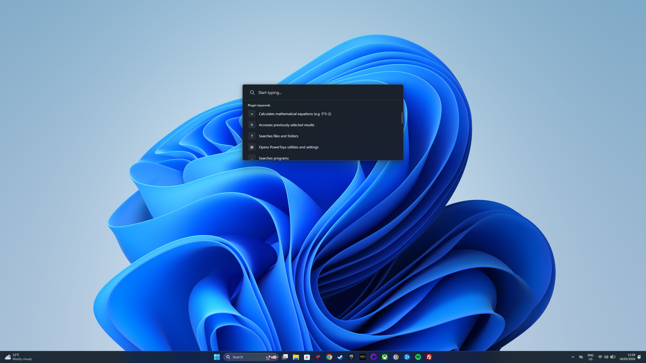Open Microsoft Store from the taskbar

307,357
